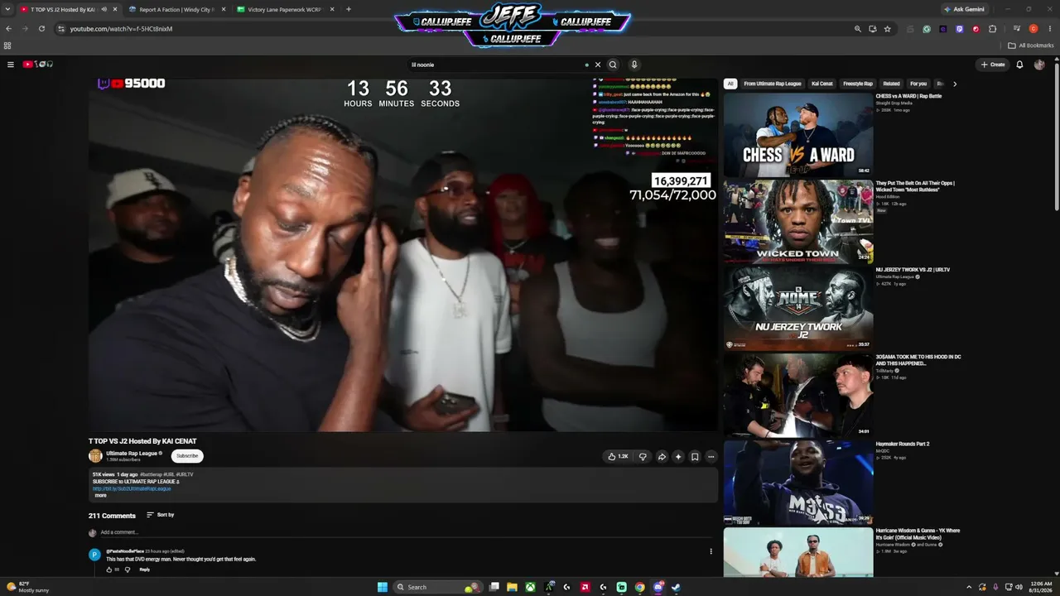1060x596 pixels.
Task: Show hidden system tray icons
Action: [969, 587]
